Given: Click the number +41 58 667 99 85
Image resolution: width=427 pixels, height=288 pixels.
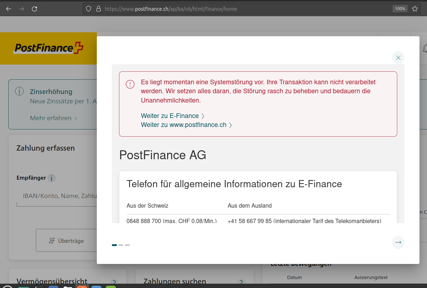Looking at the screenshot, I should pos(250,221).
